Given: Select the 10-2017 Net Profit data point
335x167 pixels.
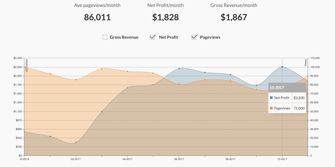Looking at the screenshot, I should pos(282,67).
